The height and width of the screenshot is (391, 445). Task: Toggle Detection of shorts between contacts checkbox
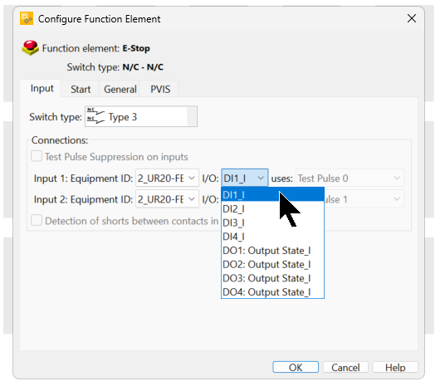click(37, 221)
